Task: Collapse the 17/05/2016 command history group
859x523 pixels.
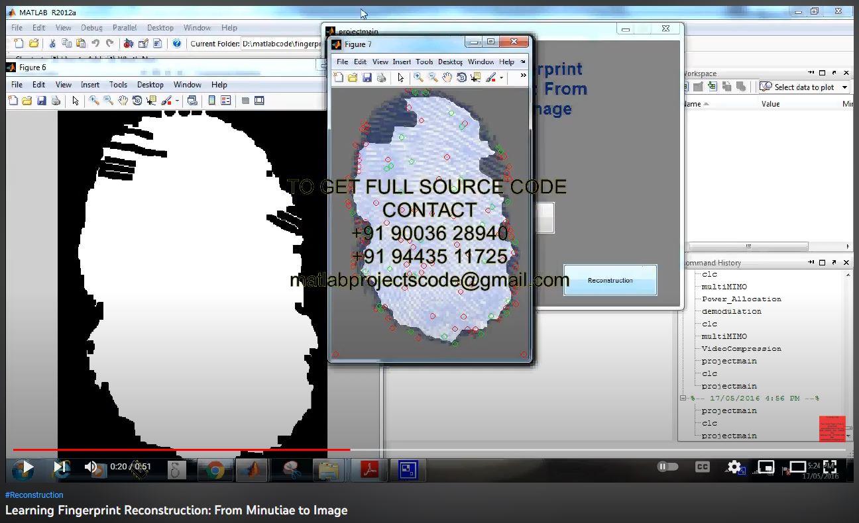Action: coord(683,399)
